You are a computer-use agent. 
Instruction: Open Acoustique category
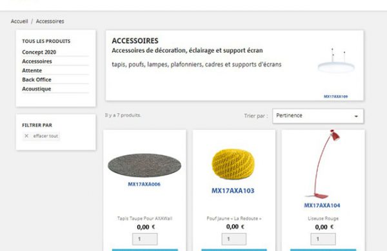[37, 89]
